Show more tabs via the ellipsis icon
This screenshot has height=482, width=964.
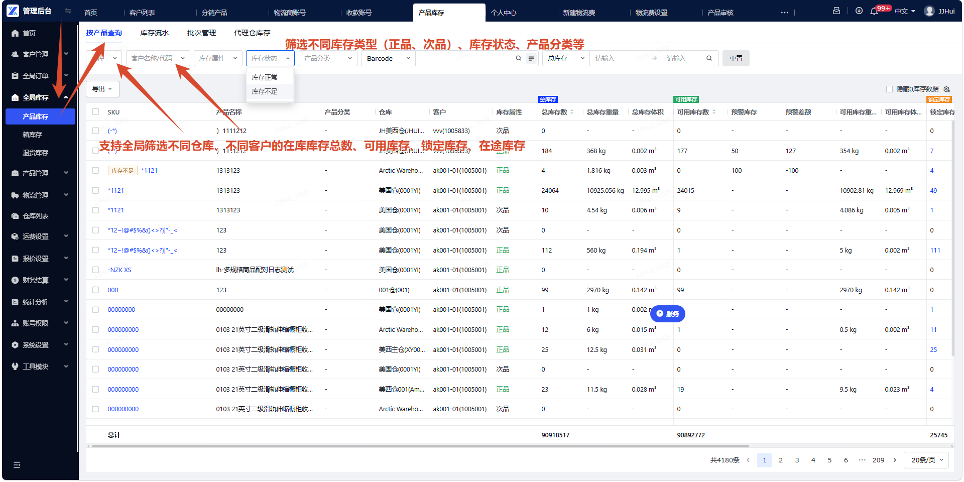point(785,13)
